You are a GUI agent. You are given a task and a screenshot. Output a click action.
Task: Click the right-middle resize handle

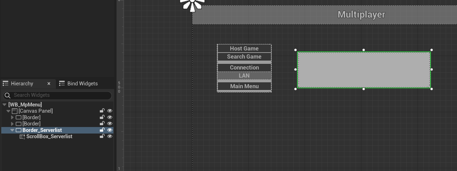pyautogui.click(x=432, y=69)
